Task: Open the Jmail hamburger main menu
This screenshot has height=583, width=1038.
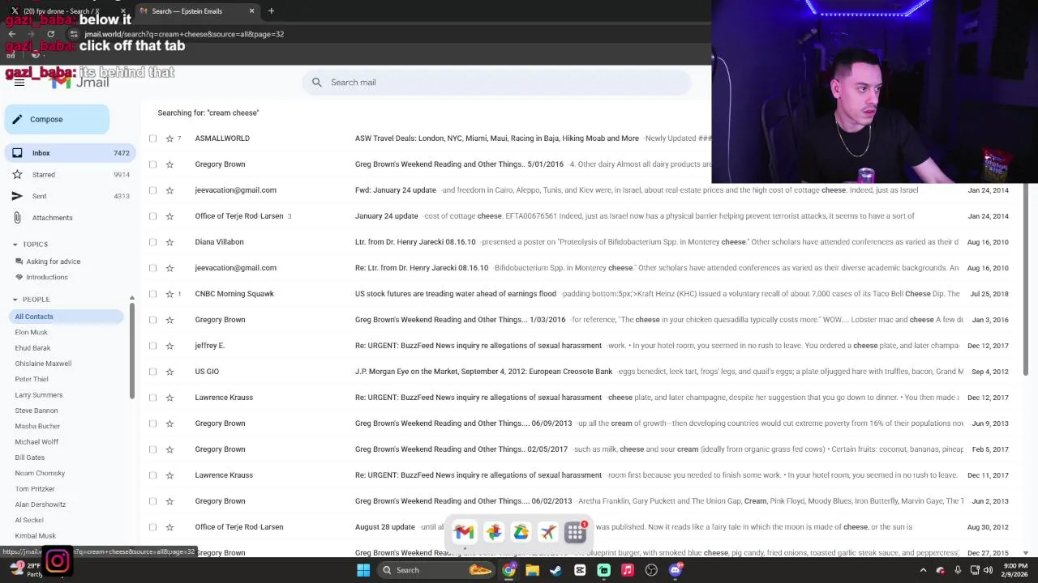Action: (x=19, y=83)
